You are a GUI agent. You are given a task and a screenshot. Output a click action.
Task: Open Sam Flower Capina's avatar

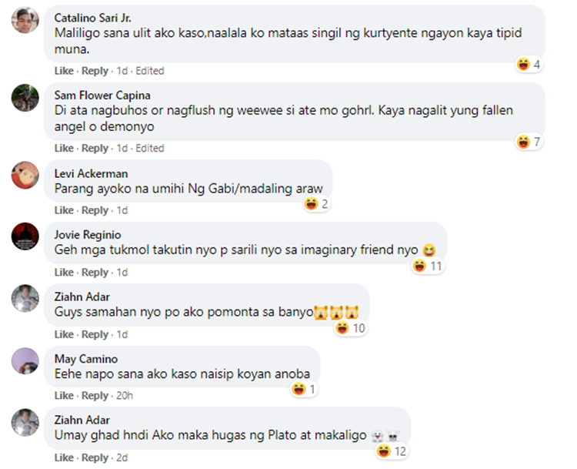[x=25, y=98]
